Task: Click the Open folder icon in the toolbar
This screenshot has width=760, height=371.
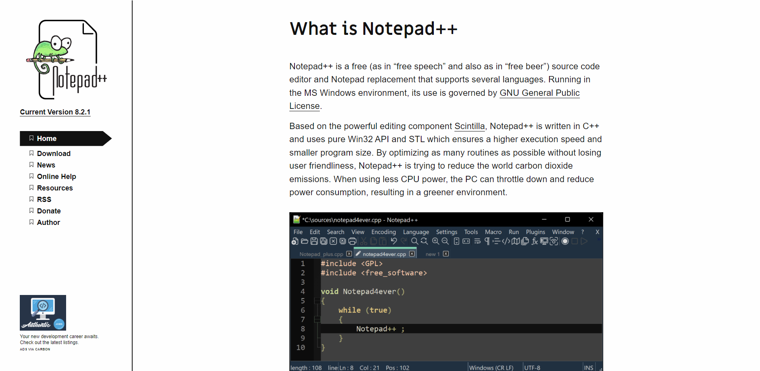Action: click(305, 241)
